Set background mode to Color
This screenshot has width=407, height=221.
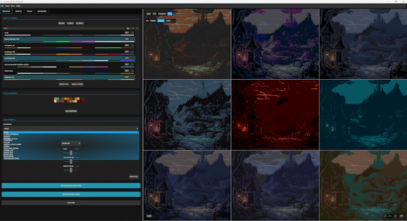point(168,21)
